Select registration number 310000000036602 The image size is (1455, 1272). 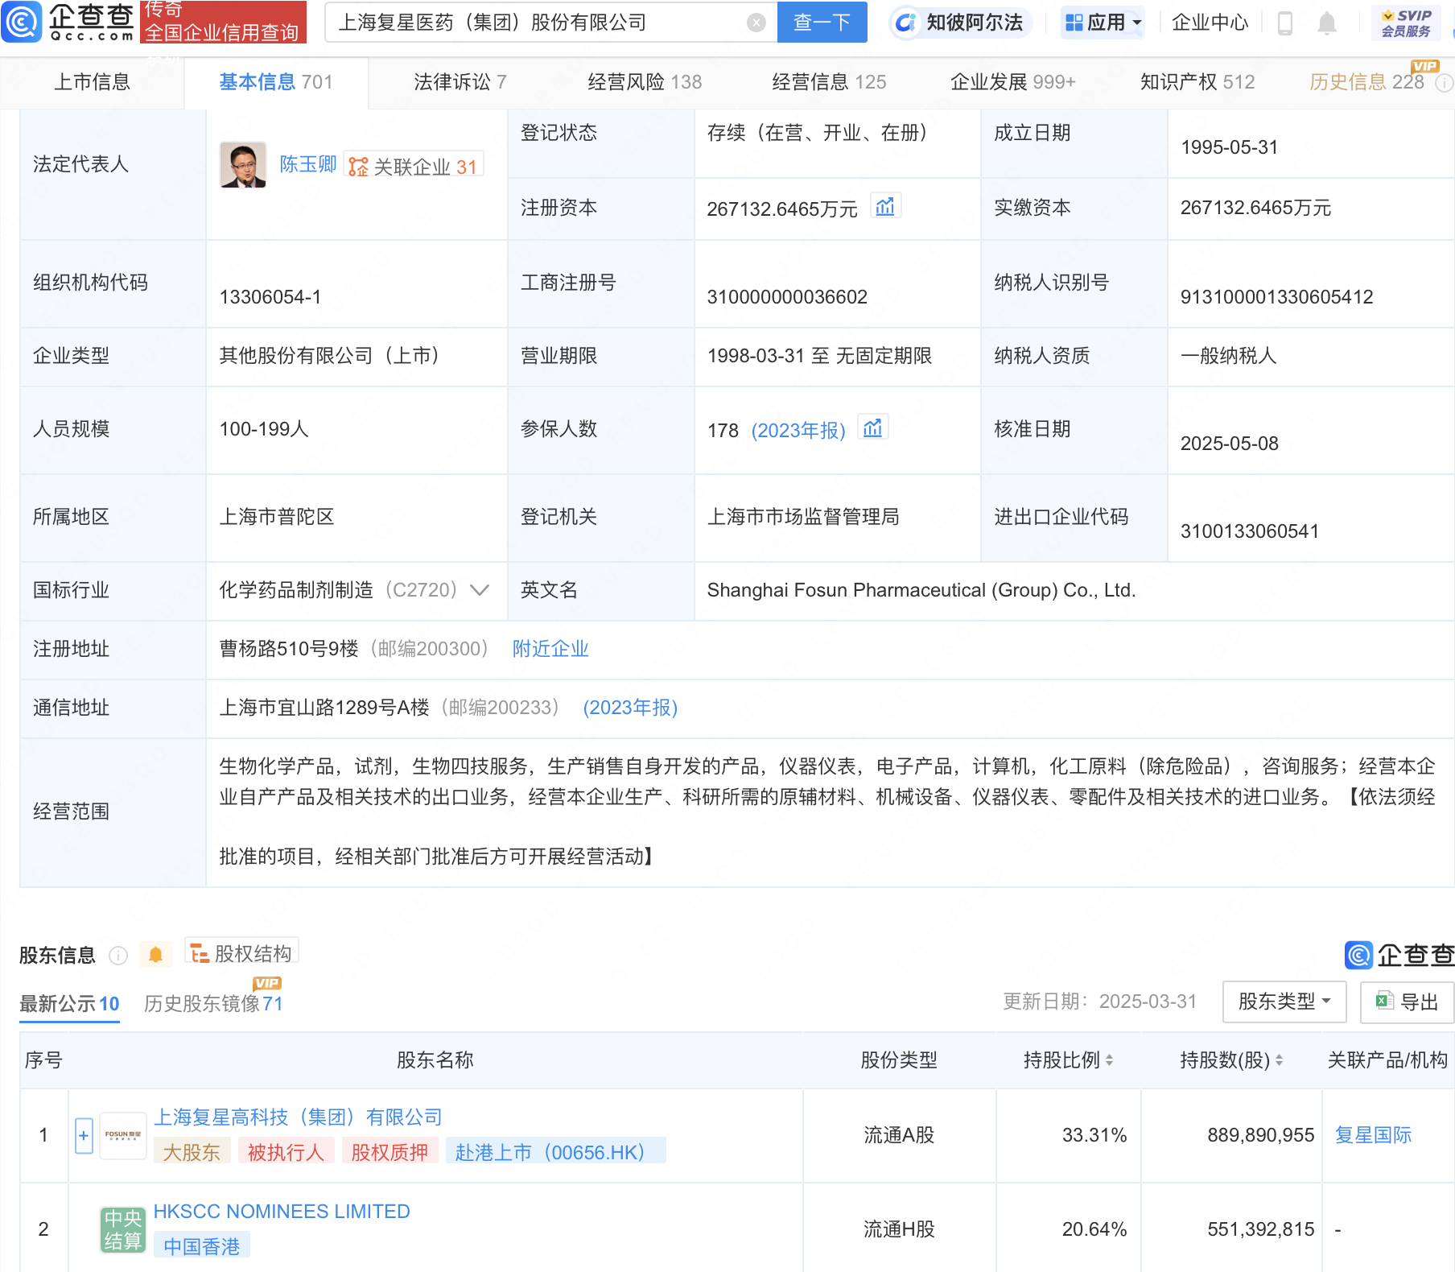coord(787,297)
